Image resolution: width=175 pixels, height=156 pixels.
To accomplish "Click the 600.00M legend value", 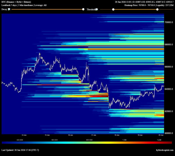I will coord(55,140).
